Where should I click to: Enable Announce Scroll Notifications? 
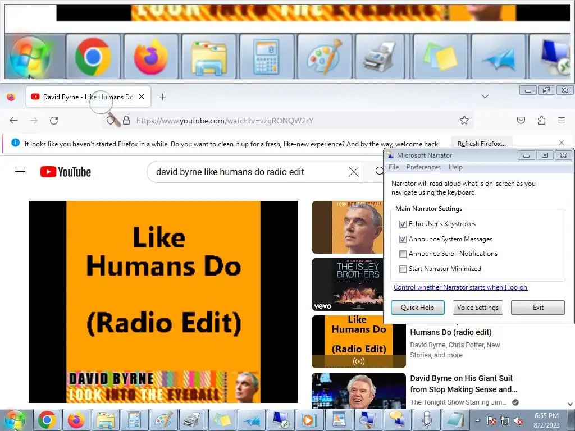(403, 254)
